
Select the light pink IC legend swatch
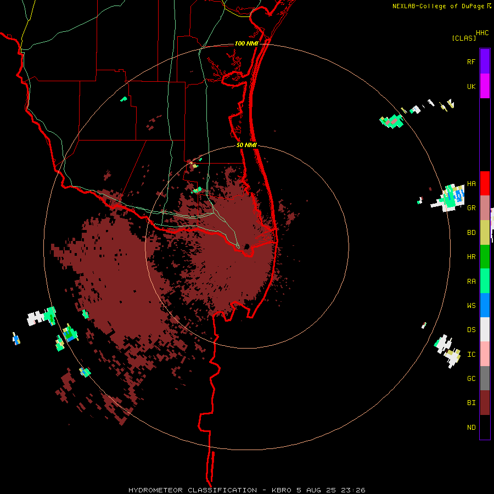click(485, 354)
